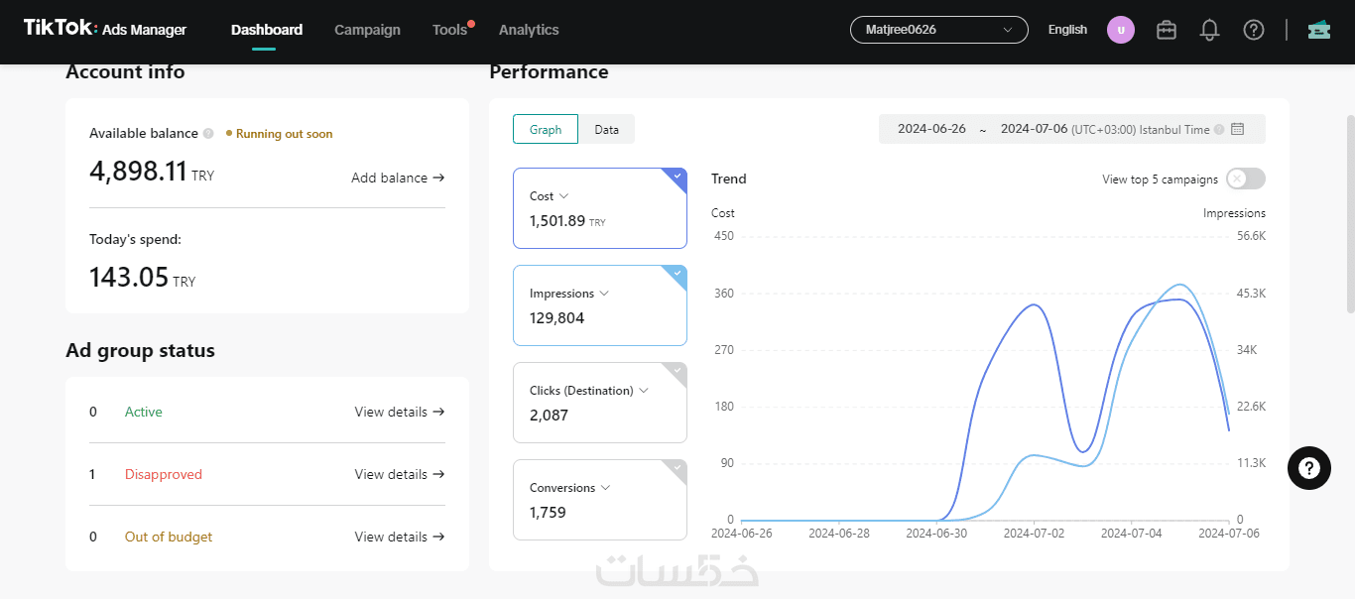The height and width of the screenshot is (599, 1355).
Task: Click the green shop icon in header
Action: [x=1318, y=30]
